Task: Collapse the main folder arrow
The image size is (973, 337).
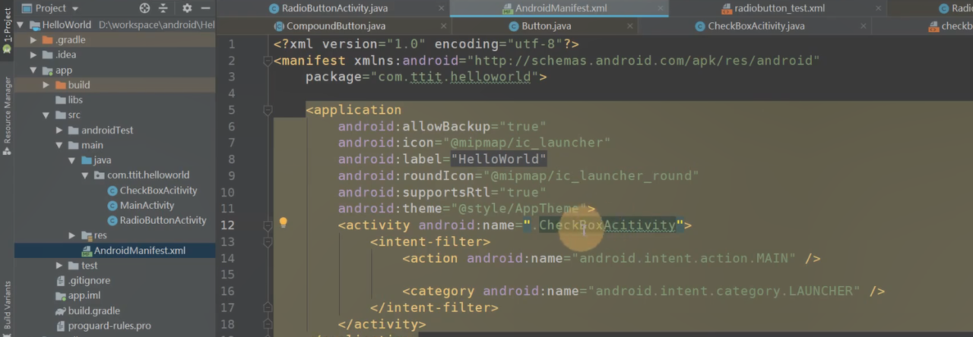Action: coord(60,145)
